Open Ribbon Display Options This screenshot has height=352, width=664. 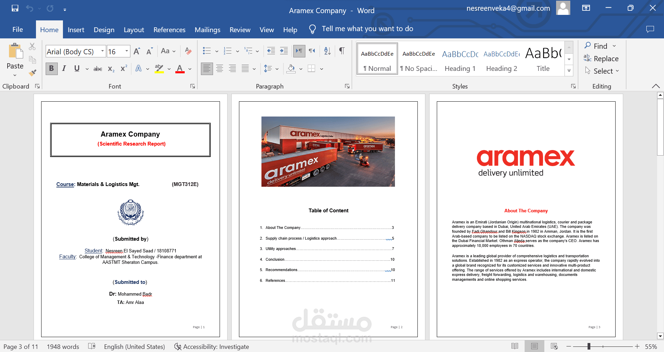click(x=586, y=8)
